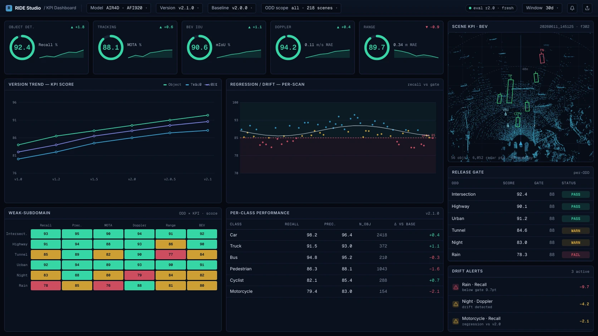
Task: Click the per-ODD label in Release Gate
Action: click(582, 173)
